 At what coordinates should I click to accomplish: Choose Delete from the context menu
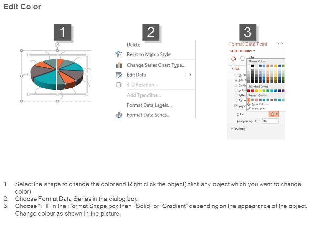(133, 45)
